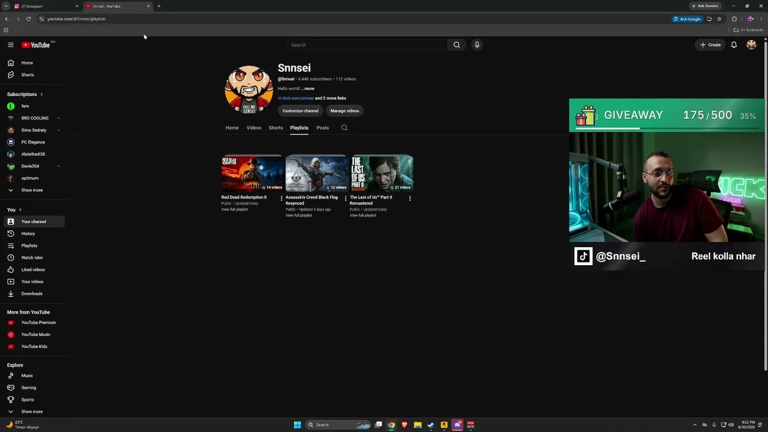Switch to the channel Posts tab
The image size is (768, 432).
tap(323, 128)
